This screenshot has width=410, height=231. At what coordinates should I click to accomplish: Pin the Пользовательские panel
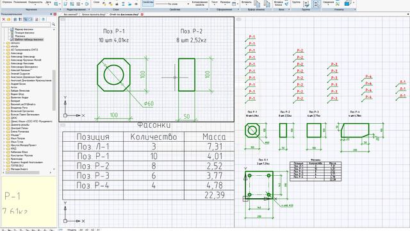[x=51, y=14]
